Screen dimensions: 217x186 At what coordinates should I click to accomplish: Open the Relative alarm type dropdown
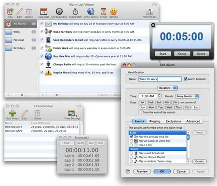[x=167, y=88]
